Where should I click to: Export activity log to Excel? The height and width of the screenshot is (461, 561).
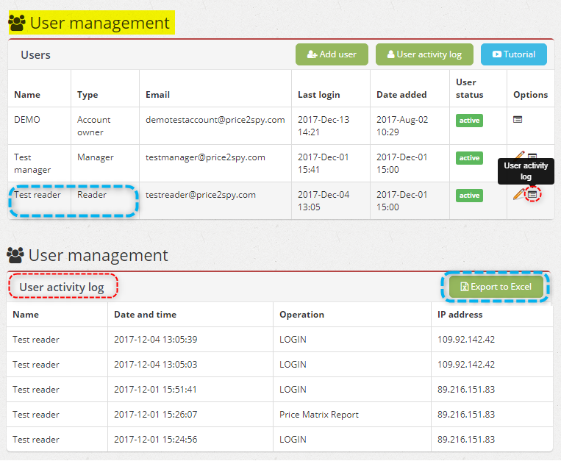click(x=496, y=287)
